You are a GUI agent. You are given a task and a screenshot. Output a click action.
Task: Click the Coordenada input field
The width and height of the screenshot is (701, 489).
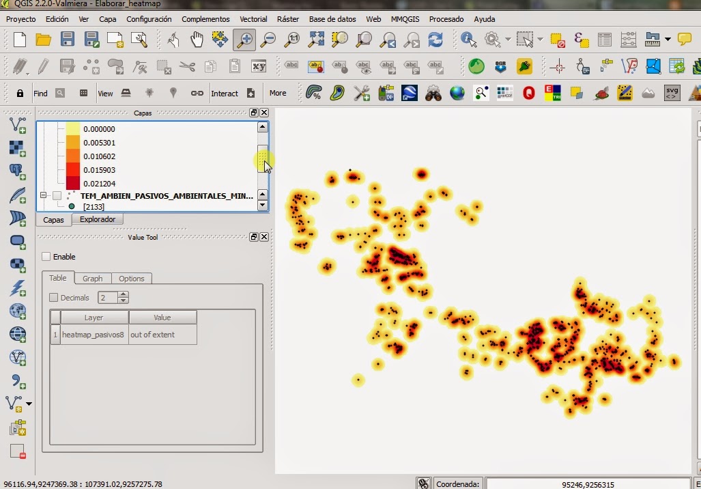click(x=588, y=484)
